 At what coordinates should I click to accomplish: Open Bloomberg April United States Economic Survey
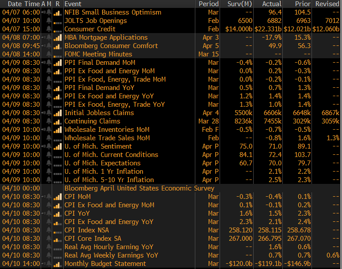click(139, 188)
